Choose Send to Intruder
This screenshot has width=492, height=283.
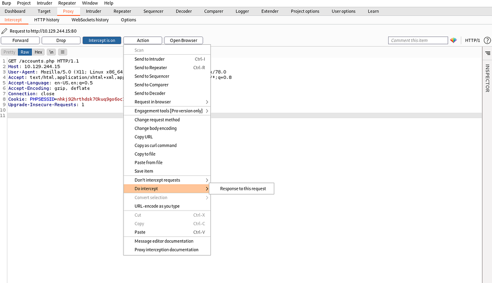(x=167, y=59)
